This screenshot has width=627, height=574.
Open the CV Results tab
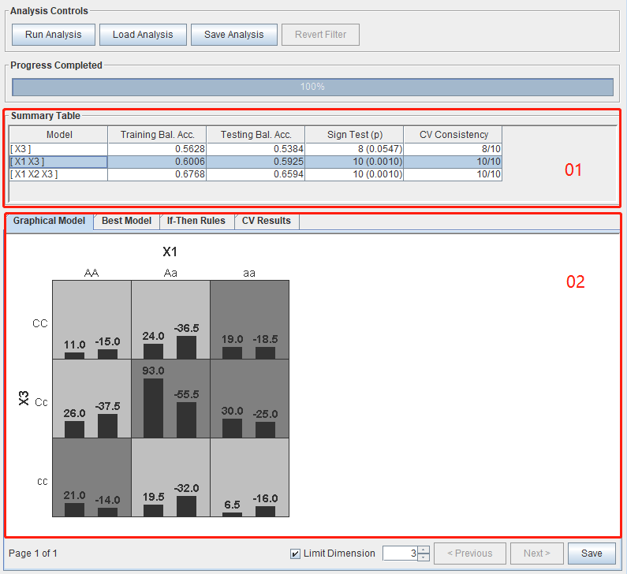coord(267,221)
